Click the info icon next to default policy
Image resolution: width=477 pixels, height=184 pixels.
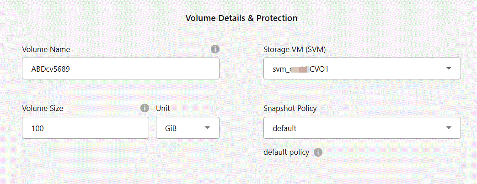pyautogui.click(x=318, y=152)
